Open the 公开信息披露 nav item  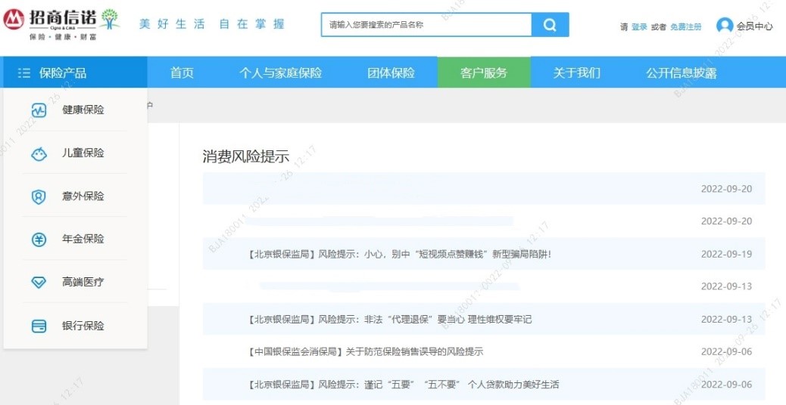pos(681,73)
